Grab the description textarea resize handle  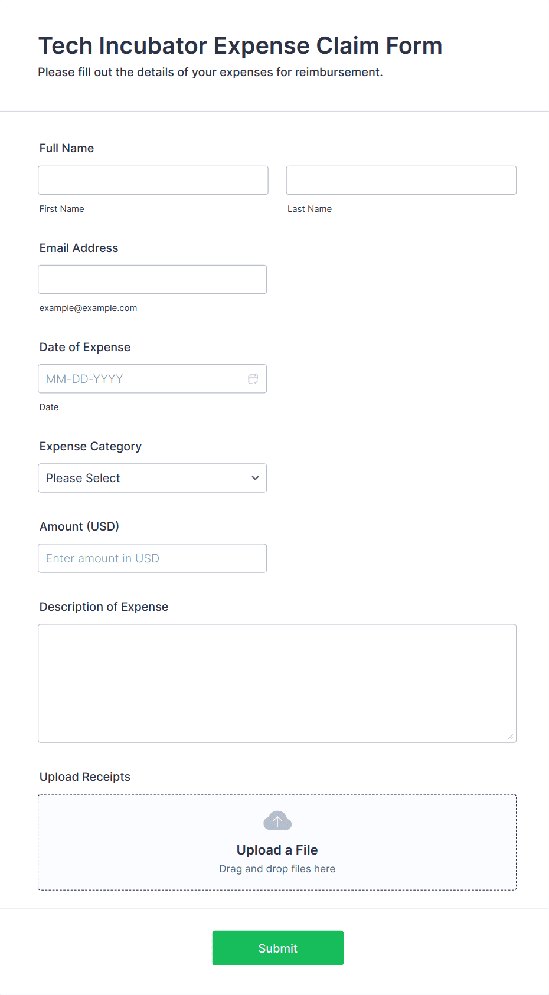[511, 737]
